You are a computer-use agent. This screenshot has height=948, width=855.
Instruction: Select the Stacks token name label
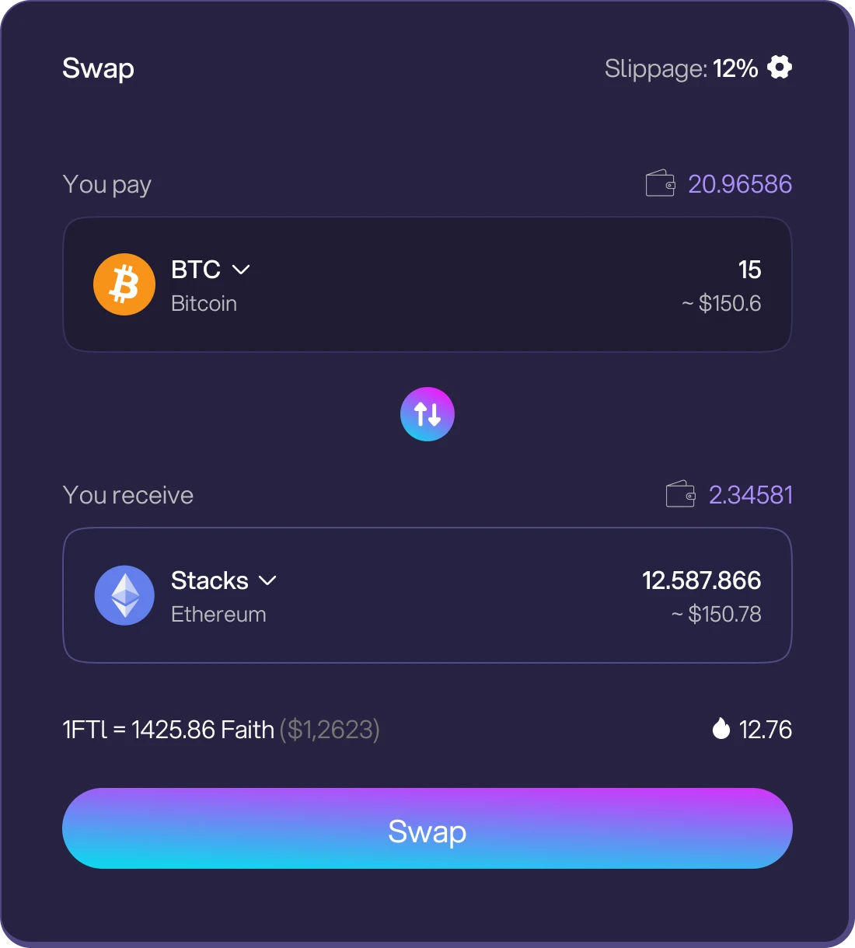[209, 580]
